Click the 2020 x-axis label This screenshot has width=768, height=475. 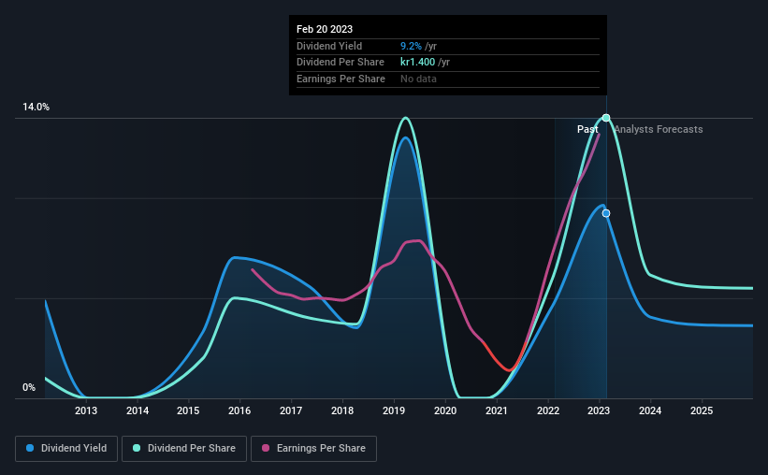coord(445,410)
